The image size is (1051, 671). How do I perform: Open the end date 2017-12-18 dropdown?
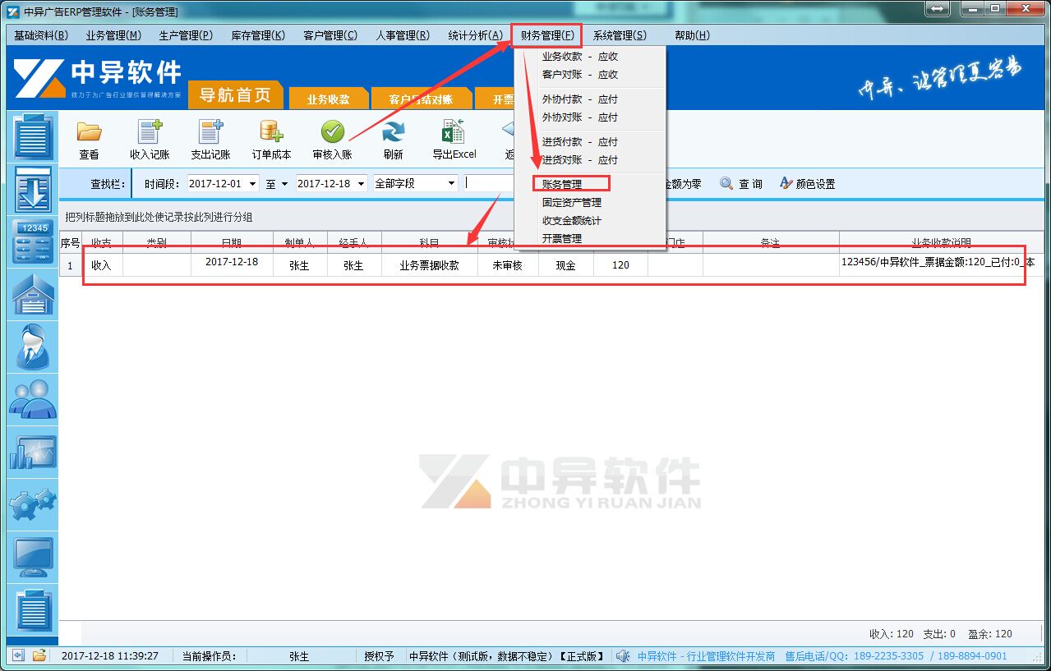360,184
